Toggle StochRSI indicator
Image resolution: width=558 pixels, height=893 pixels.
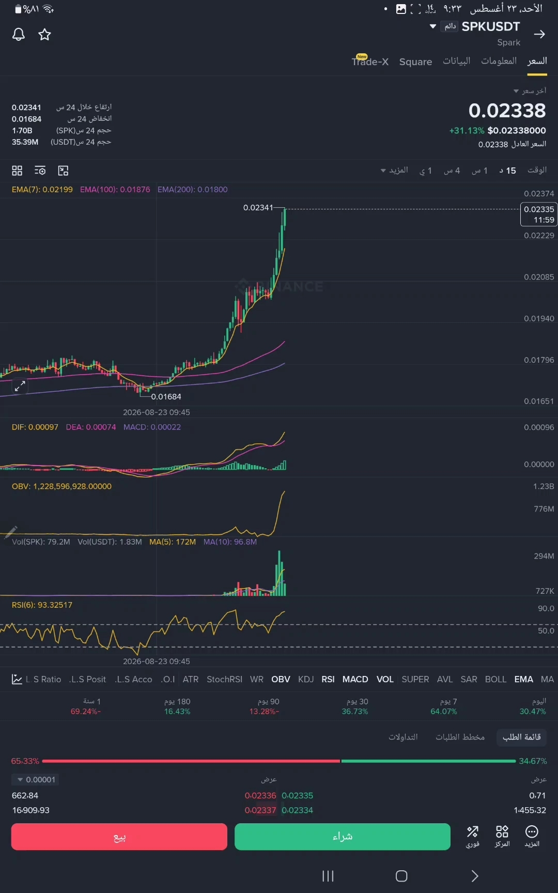point(224,679)
